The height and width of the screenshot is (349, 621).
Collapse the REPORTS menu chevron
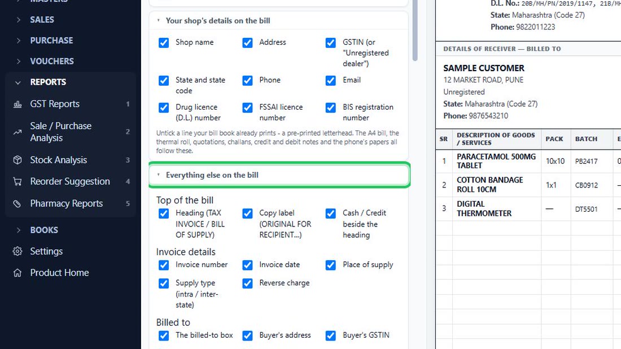point(18,82)
